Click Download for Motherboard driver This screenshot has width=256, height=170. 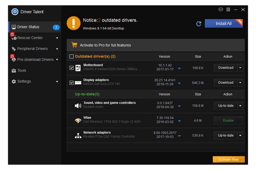pyautogui.click(x=226, y=68)
